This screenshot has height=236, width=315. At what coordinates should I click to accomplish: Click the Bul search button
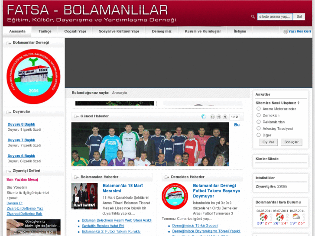click(299, 16)
